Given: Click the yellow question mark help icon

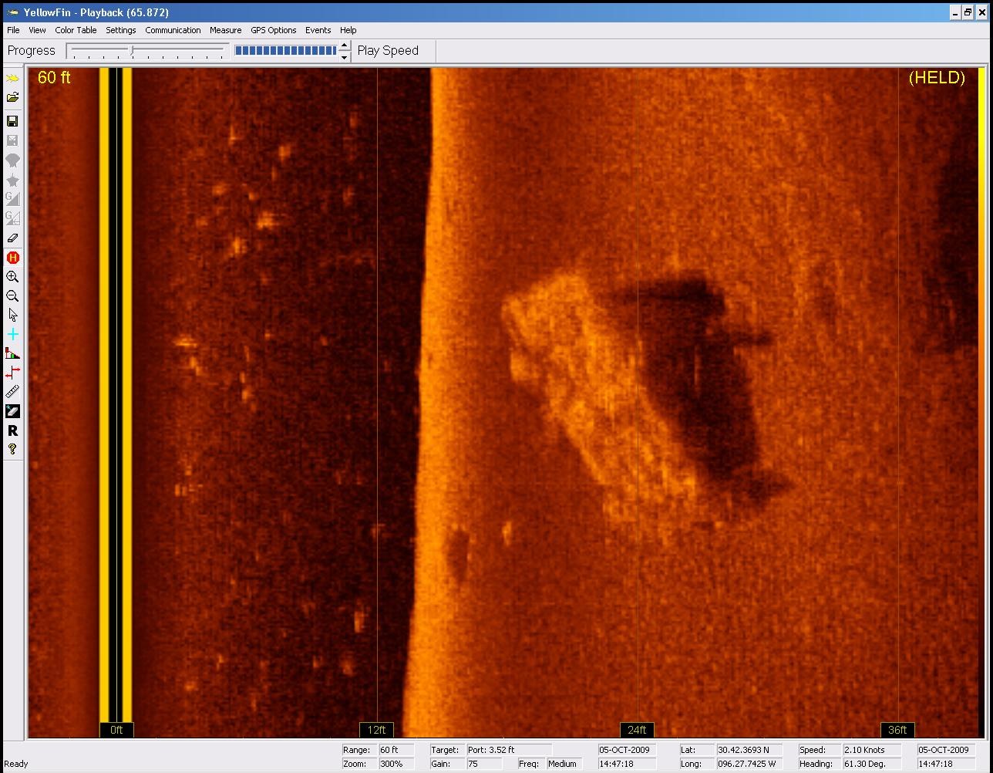Looking at the screenshot, I should pyautogui.click(x=12, y=450).
